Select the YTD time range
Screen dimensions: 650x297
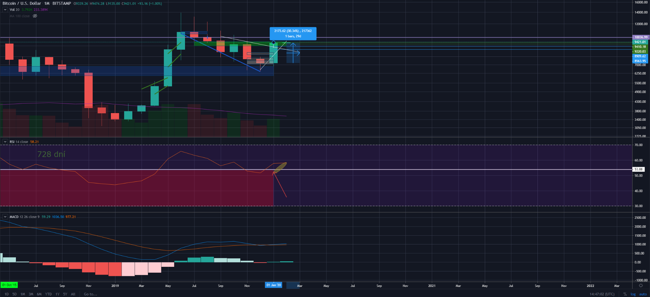(48, 294)
